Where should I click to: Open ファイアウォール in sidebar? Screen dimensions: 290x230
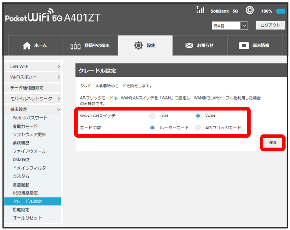click(29, 151)
